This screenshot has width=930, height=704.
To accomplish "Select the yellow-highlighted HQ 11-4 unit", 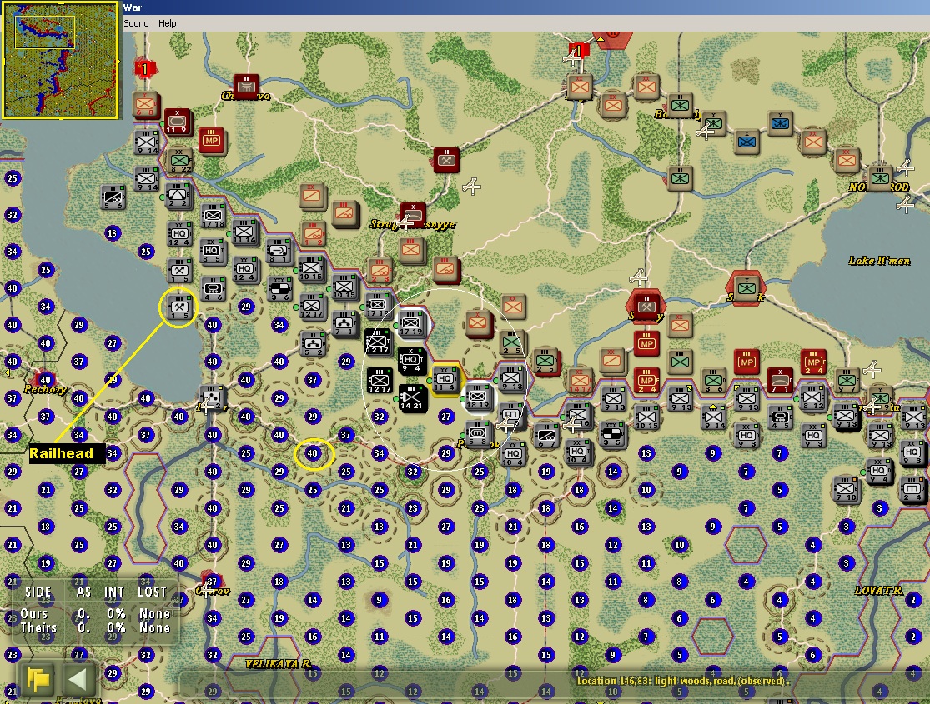I will click(x=445, y=379).
